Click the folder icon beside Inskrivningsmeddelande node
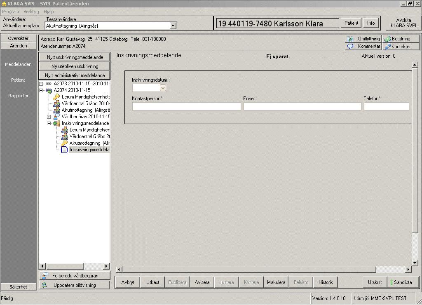 pyautogui.click(x=56, y=123)
